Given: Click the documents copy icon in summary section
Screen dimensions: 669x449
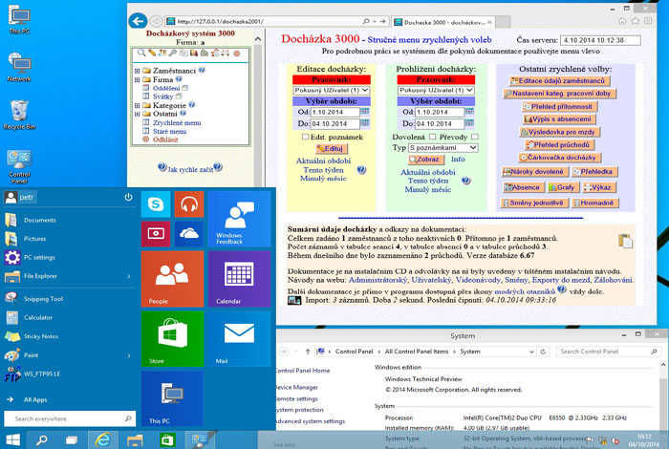Looking at the screenshot, I should [x=625, y=241].
